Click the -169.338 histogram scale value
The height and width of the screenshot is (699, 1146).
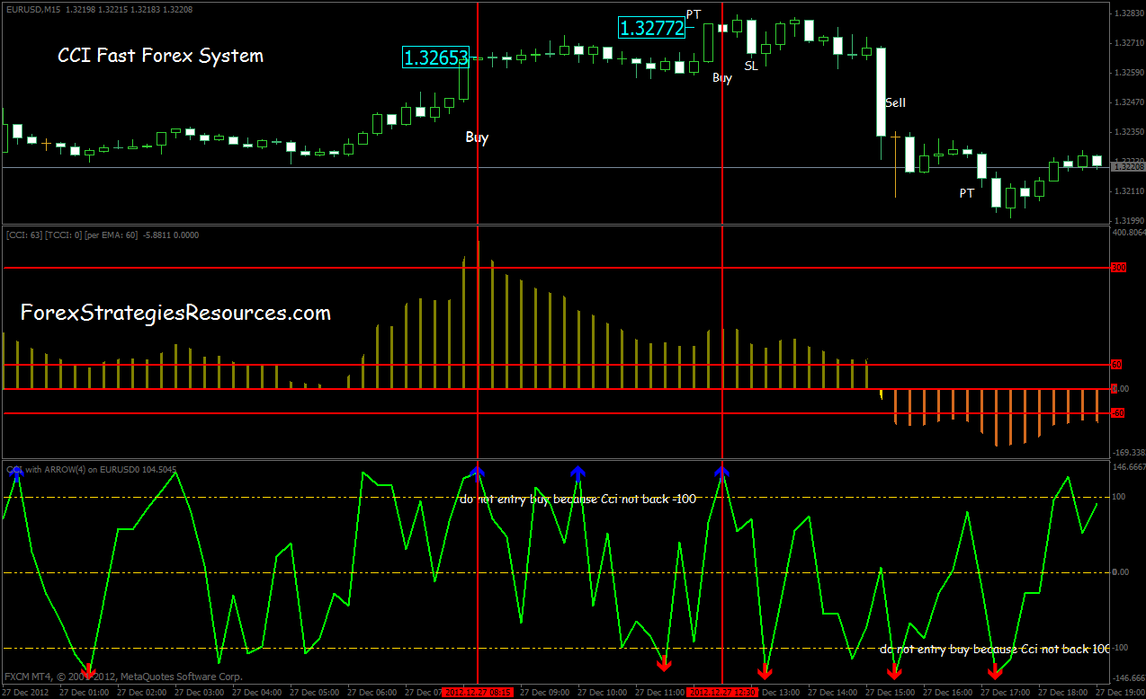[1128, 453]
